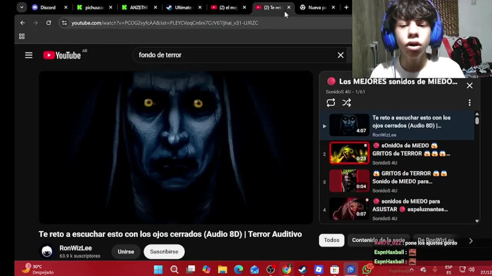Close the Discord tab
The width and height of the screenshot is (492, 276).
pyautogui.click(x=66, y=7)
